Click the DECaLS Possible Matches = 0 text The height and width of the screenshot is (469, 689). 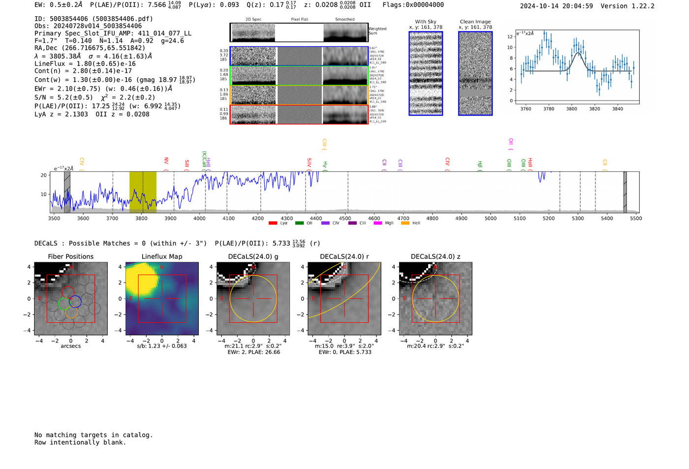(x=121, y=243)
